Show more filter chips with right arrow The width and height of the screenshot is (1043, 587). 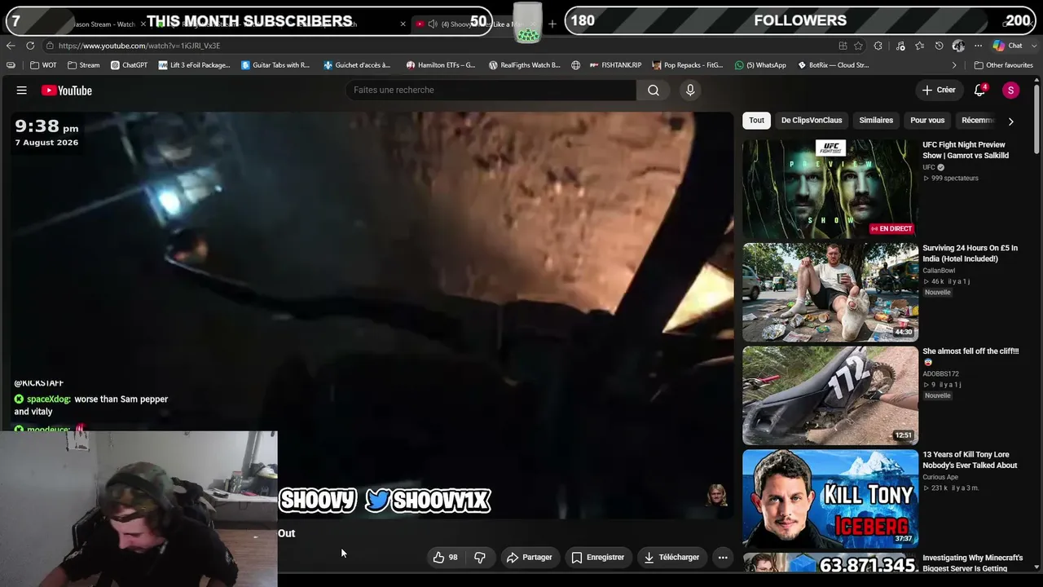pyautogui.click(x=1010, y=121)
